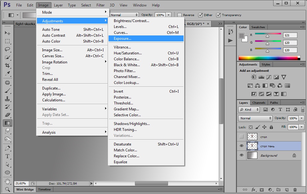The height and width of the screenshot is (194, 307).
Task: Select the Rectangular Marquee tool
Action: pos(7,41)
